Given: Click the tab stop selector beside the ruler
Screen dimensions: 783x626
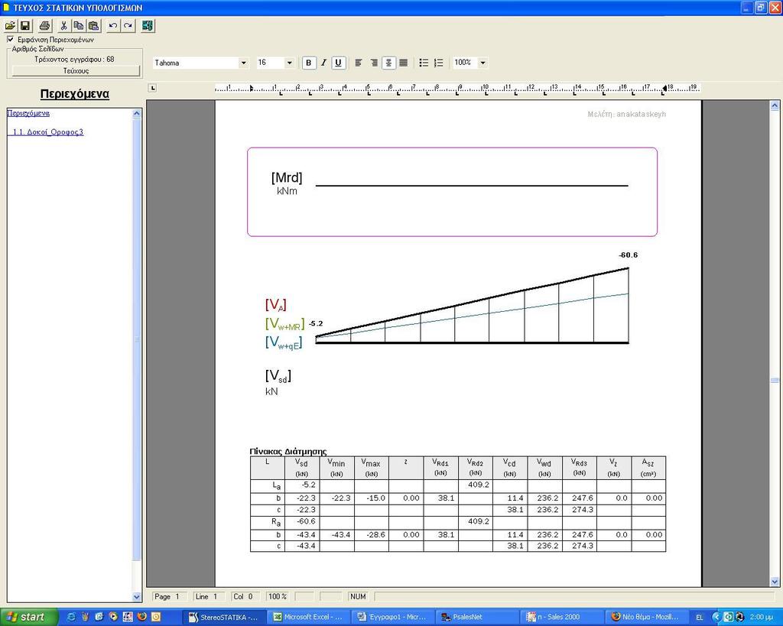Looking at the screenshot, I should 153,89.
